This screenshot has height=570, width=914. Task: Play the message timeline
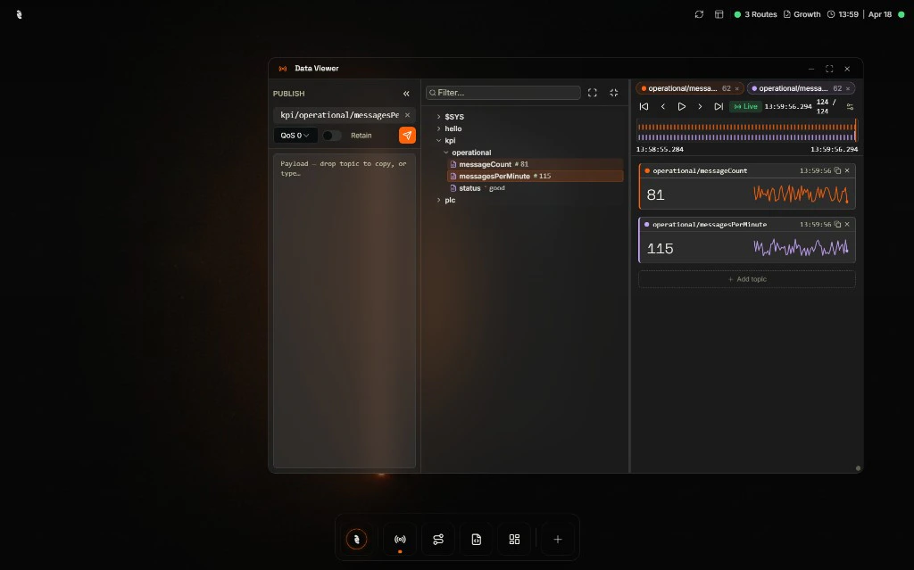coord(681,107)
